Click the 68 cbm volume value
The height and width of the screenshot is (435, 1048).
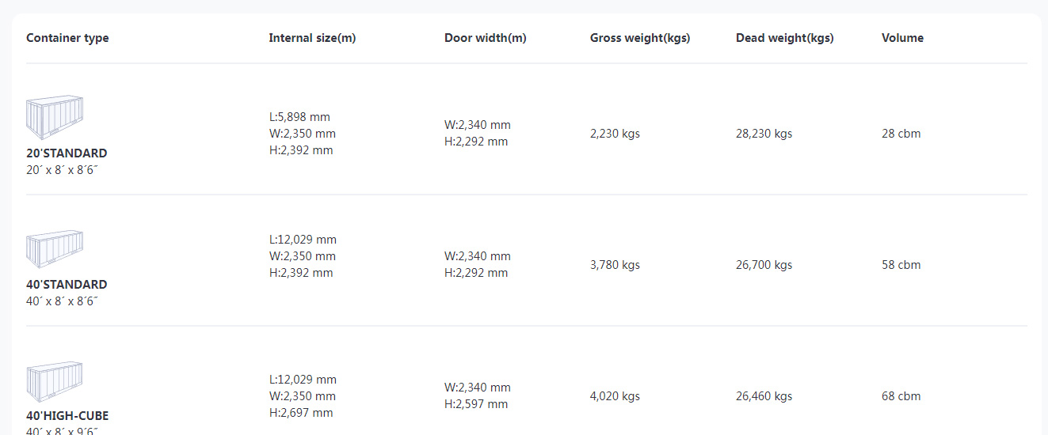pos(901,396)
